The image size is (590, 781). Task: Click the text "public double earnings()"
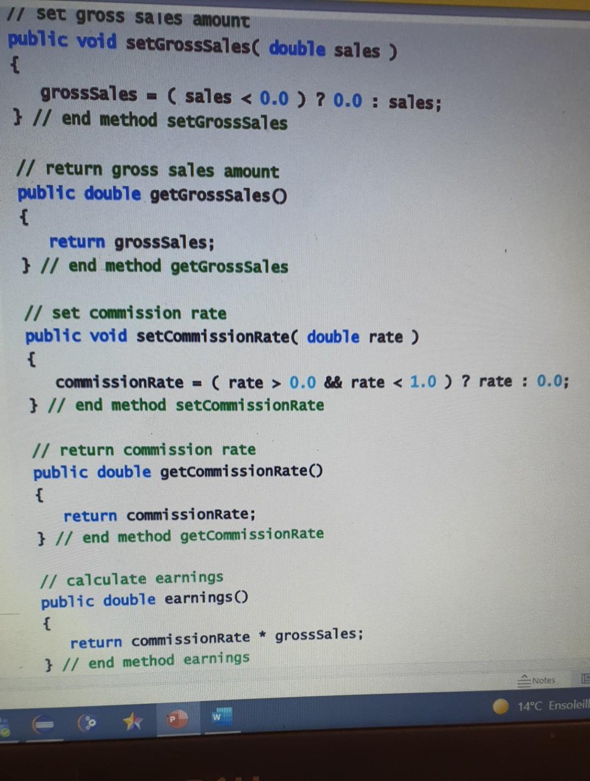click(x=144, y=599)
